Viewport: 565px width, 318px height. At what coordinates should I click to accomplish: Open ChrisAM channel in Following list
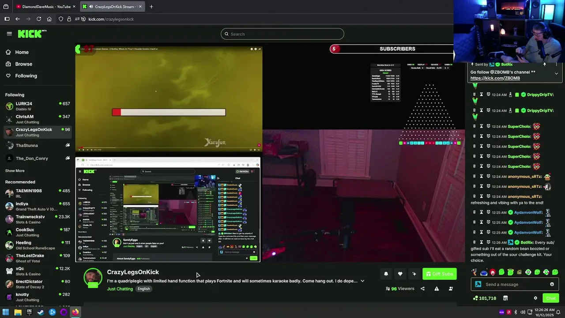click(38, 119)
